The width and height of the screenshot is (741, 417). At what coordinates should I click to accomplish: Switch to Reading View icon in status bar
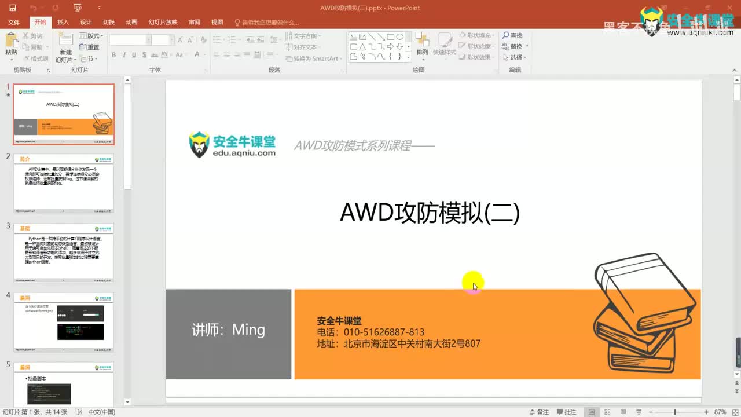pos(622,412)
